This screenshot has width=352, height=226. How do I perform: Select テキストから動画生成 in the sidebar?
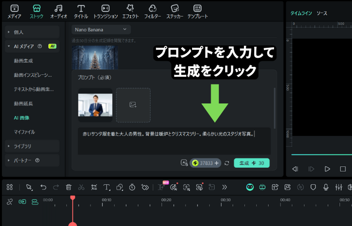[x=34, y=89]
